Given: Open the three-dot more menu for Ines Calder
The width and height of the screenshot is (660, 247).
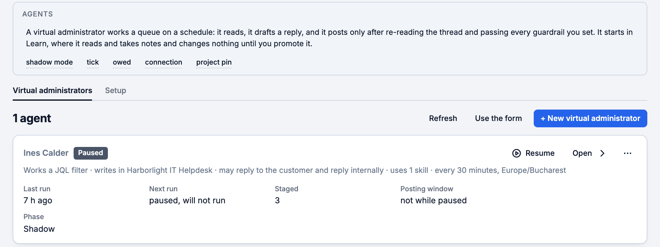Looking at the screenshot, I should click(x=627, y=153).
